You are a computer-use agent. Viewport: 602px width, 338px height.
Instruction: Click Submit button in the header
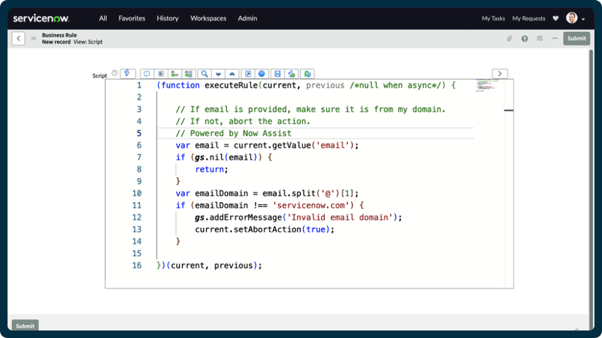tap(576, 38)
